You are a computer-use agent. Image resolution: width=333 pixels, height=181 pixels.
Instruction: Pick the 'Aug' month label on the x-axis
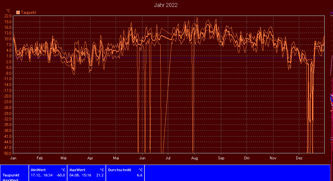194,158
